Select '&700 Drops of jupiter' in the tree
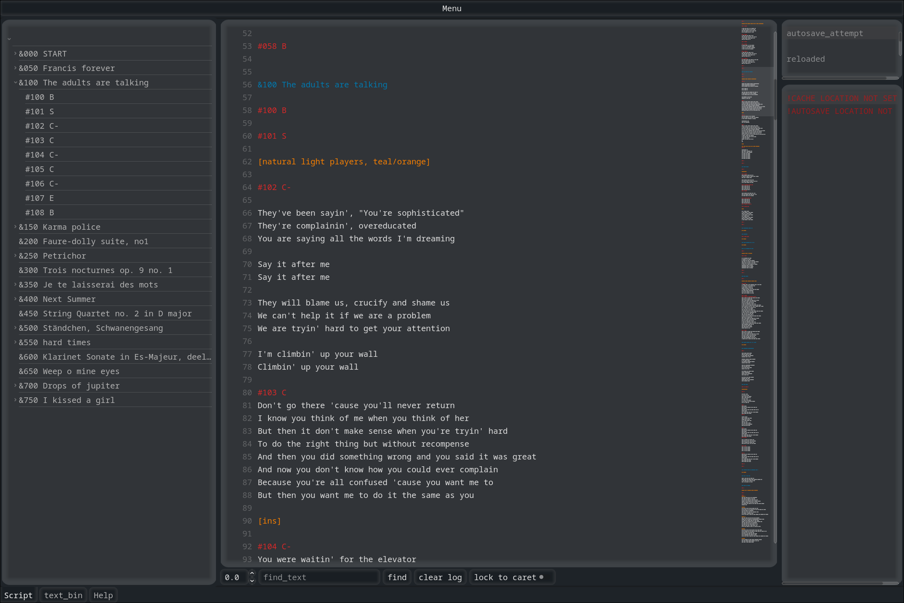904x603 pixels. click(x=69, y=385)
